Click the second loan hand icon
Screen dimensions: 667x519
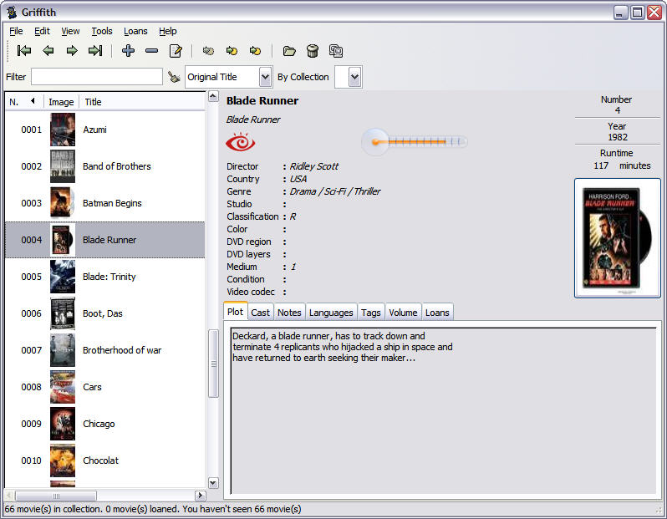[x=232, y=51]
